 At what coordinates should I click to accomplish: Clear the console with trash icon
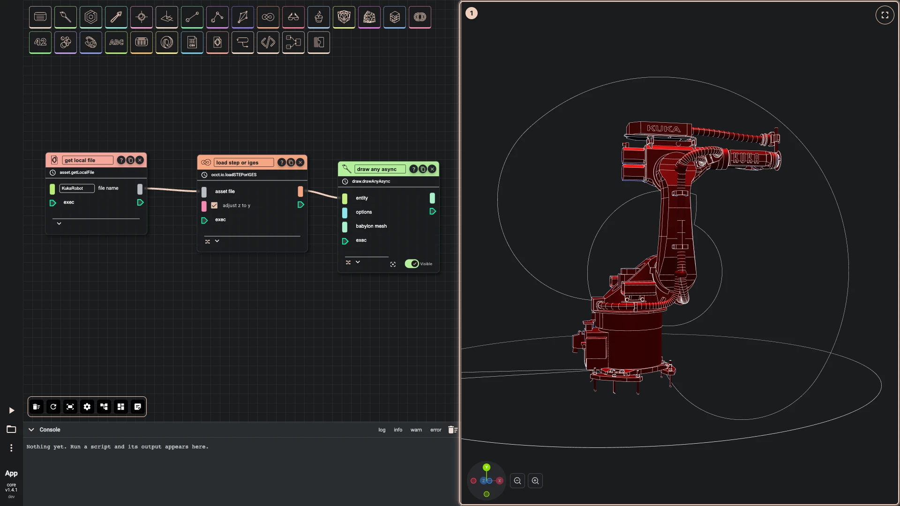[x=452, y=430]
